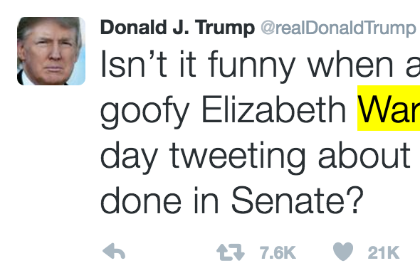Click the @realDonaldTrump handle
420x273 pixels.
[x=338, y=28]
